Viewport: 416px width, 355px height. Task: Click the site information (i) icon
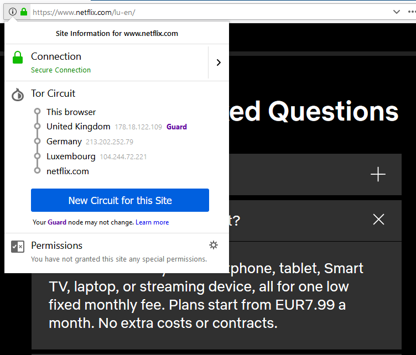pyautogui.click(x=13, y=12)
